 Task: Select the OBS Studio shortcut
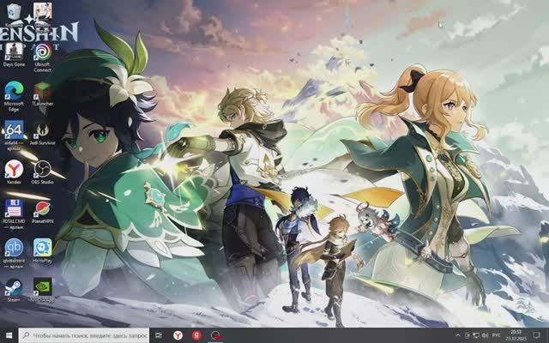click(42, 172)
